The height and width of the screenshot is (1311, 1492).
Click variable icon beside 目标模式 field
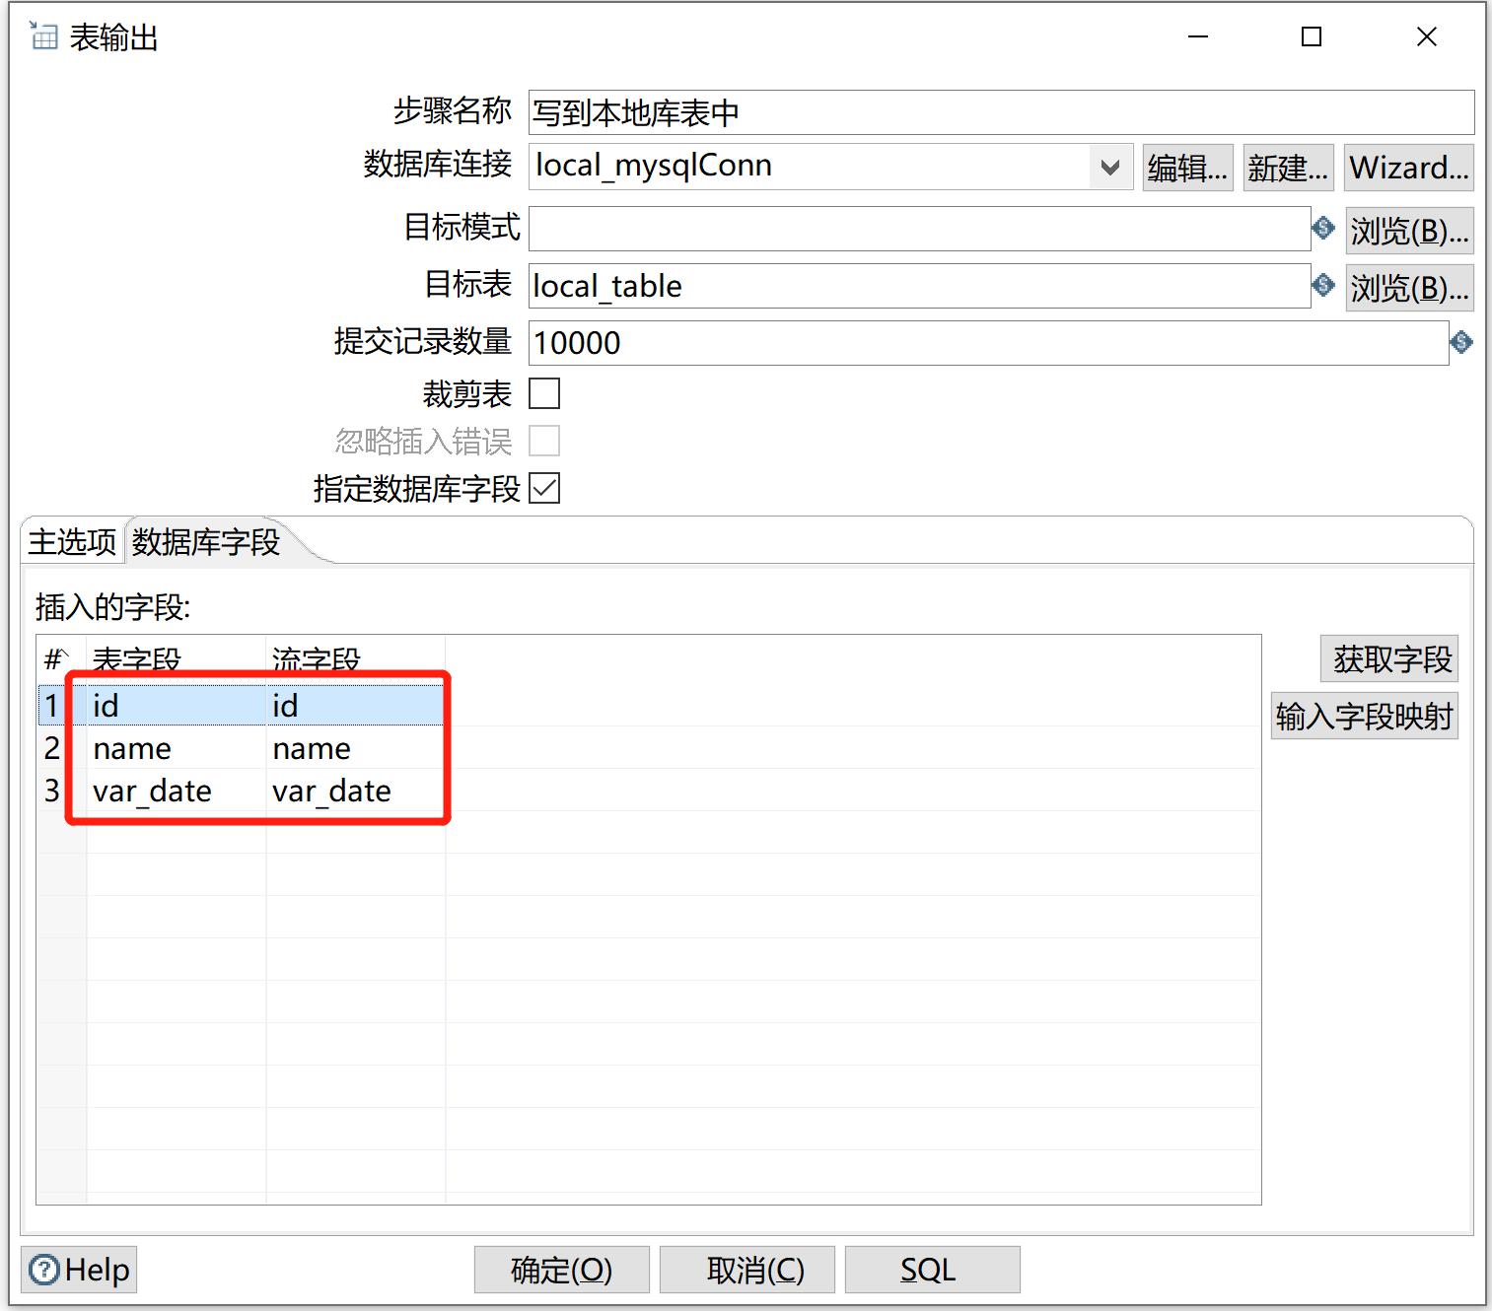[1323, 229]
